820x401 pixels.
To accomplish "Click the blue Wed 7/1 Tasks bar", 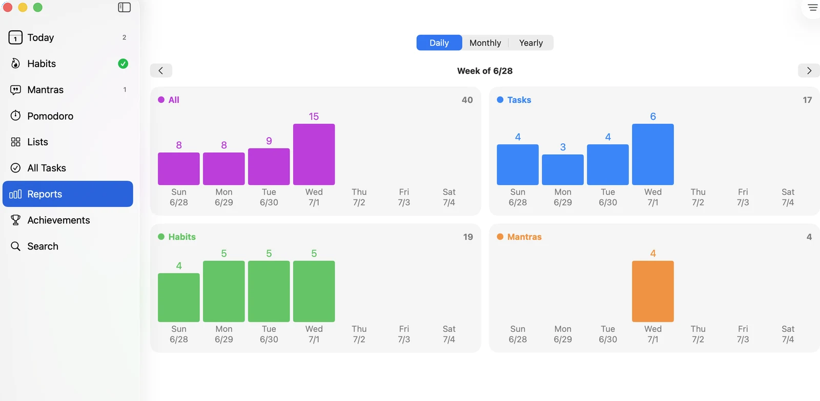I will click(653, 154).
